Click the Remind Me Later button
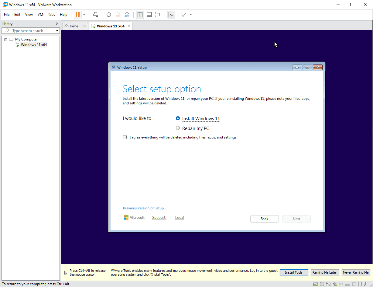This screenshot has height=287, width=373. point(325,272)
